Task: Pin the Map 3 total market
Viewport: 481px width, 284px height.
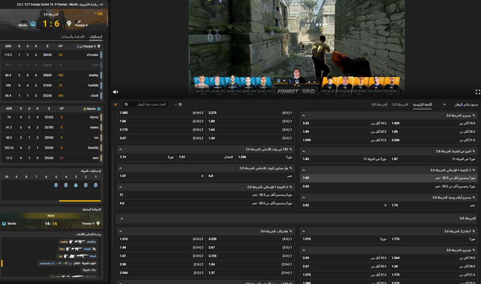Action: tap(474, 250)
